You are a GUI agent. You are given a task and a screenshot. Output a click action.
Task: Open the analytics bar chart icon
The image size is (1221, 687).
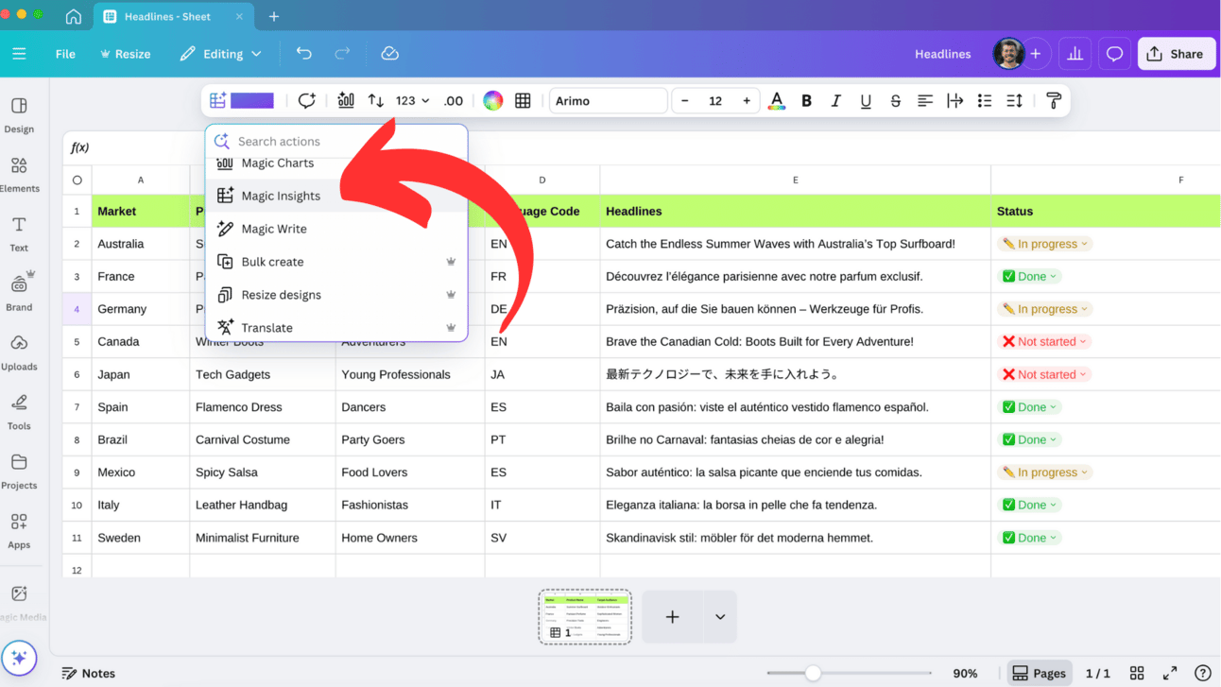click(x=1075, y=54)
